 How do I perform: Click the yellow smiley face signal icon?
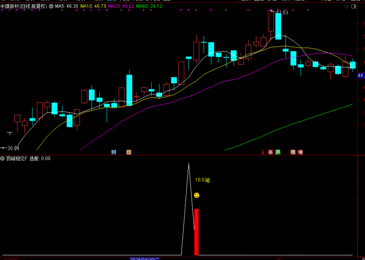point(197,195)
